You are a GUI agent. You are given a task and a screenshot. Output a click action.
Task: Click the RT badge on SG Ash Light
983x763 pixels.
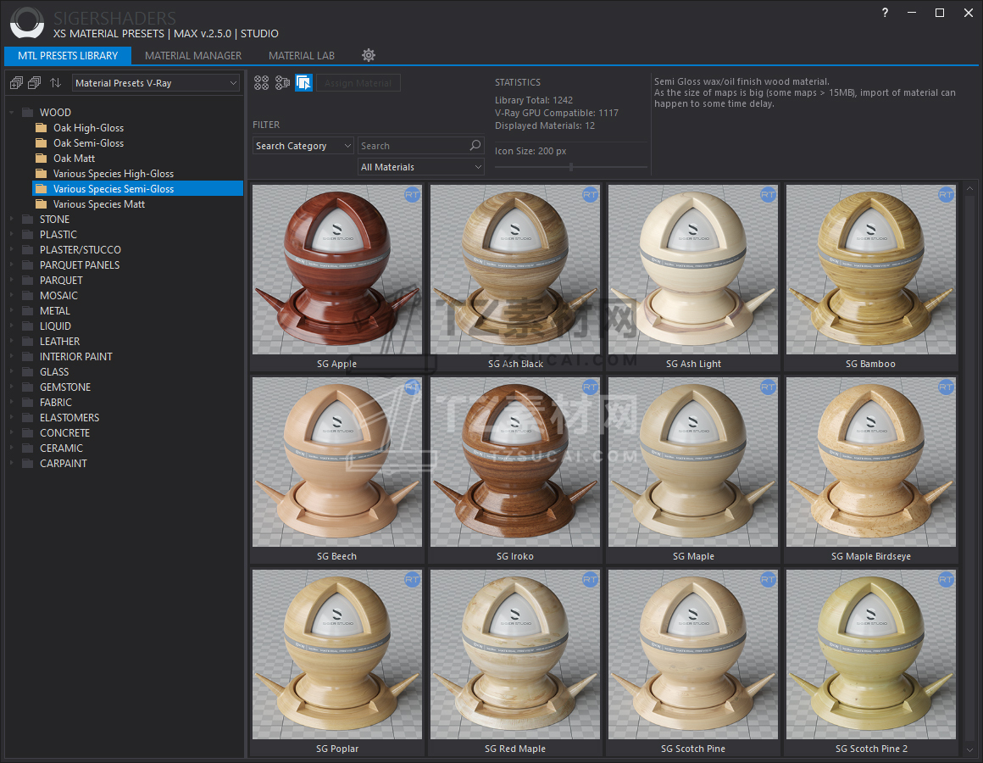768,195
